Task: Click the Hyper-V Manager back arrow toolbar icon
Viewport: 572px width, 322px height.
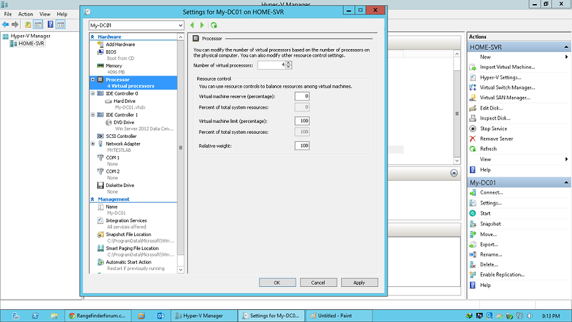Action: [x=5, y=25]
